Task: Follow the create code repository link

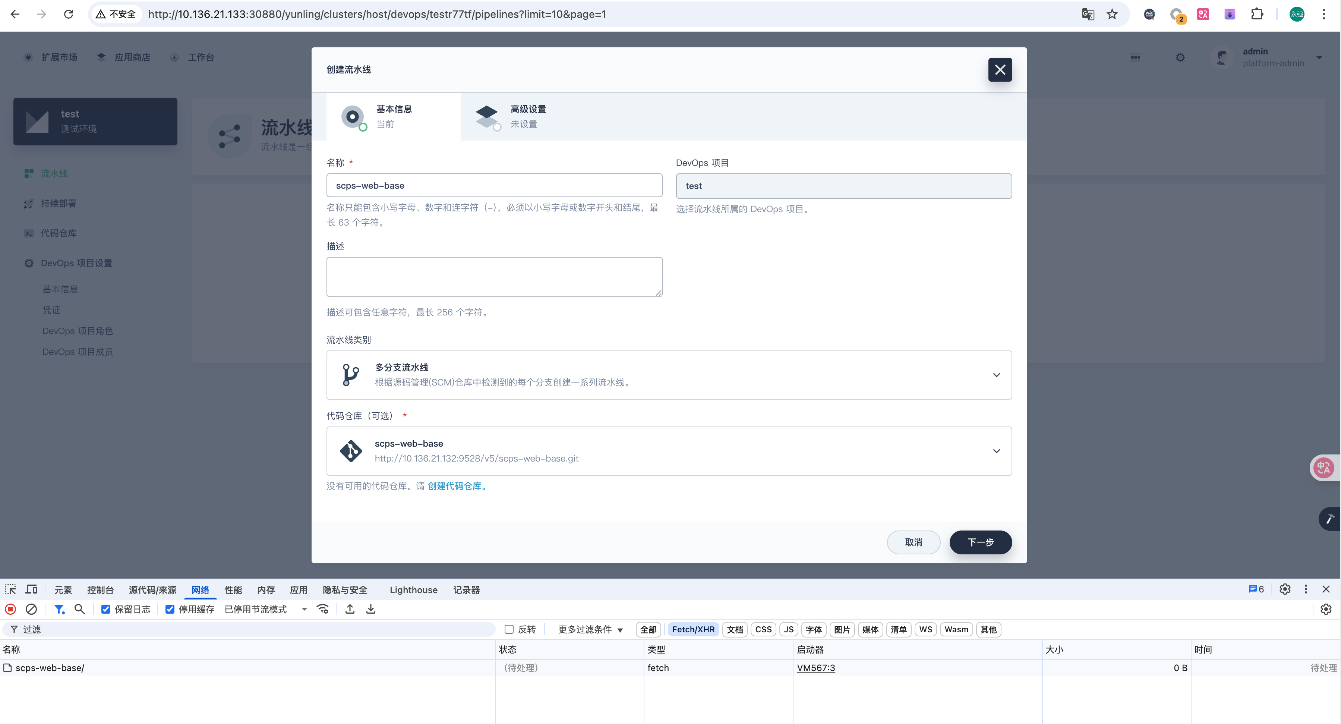Action: tap(458, 486)
